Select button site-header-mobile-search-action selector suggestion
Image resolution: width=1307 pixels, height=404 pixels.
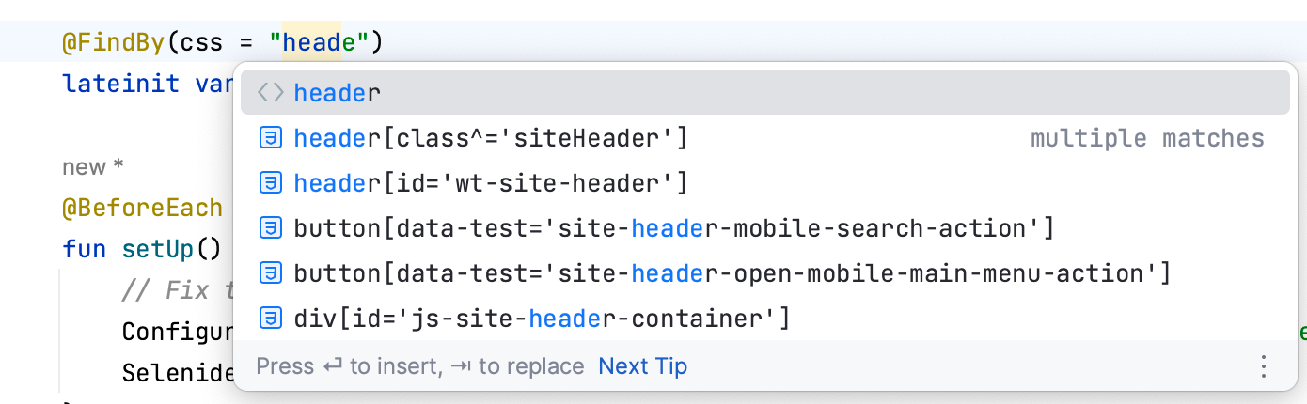click(673, 228)
